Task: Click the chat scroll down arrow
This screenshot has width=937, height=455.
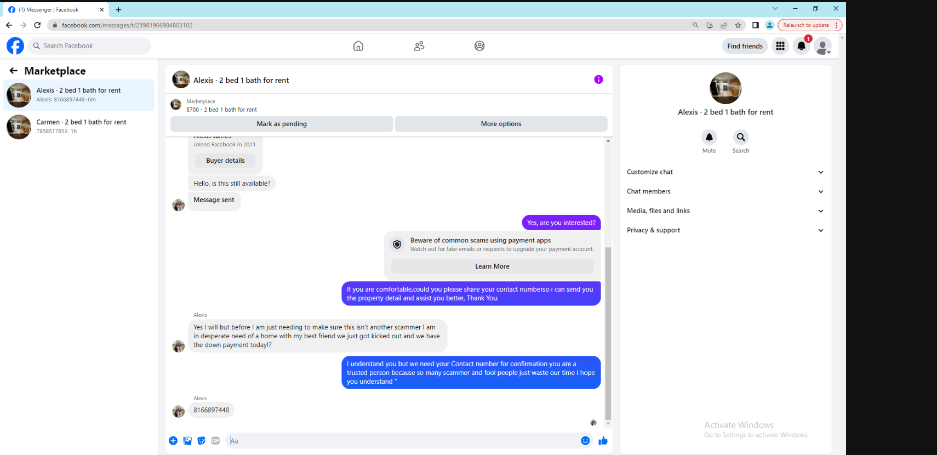Action: pyautogui.click(x=608, y=424)
